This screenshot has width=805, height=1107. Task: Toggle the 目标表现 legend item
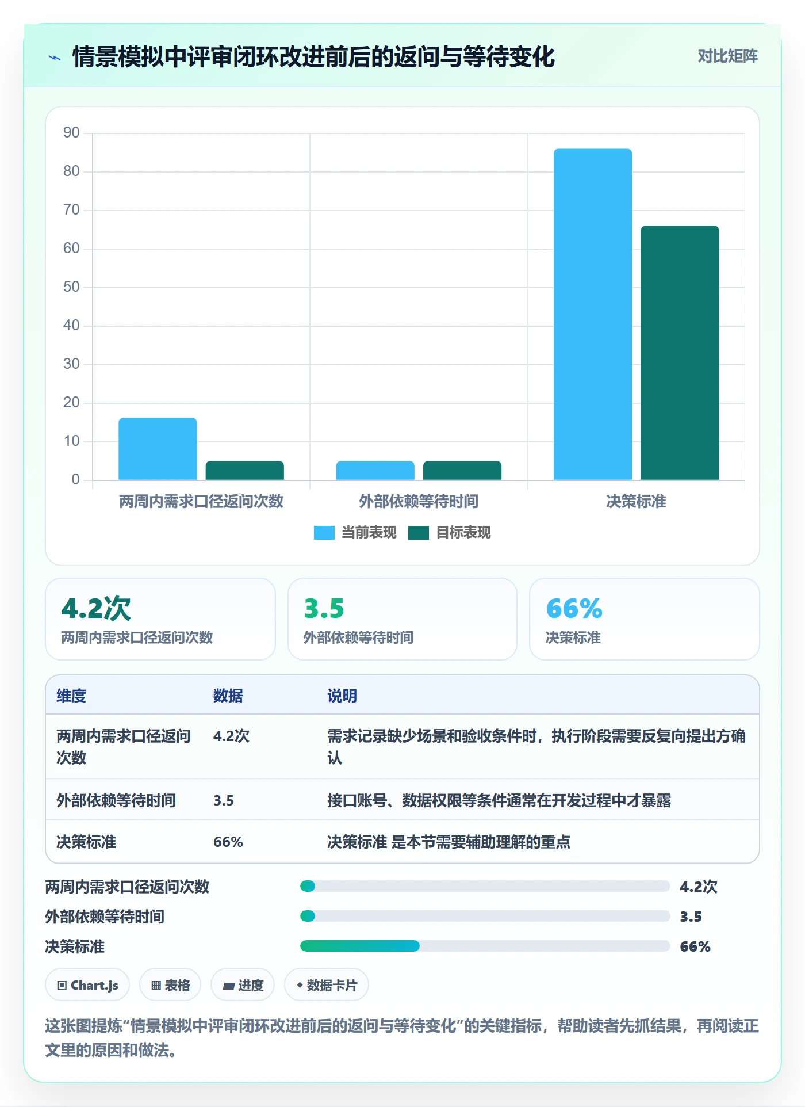[449, 533]
